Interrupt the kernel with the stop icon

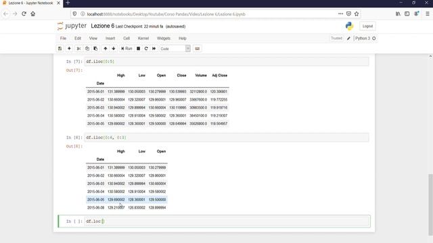pyautogui.click(x=138, y=49)
